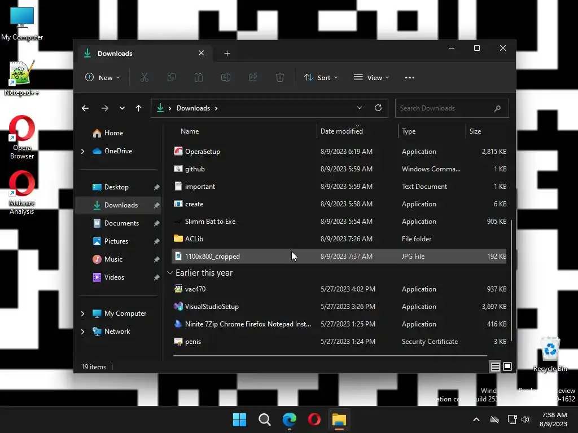The width and height of the screenshot is (578, 433).
Task: Go forward with the right arrow
Action: (105, 108)
